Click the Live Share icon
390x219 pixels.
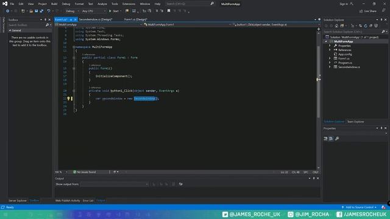click(361, 11)
